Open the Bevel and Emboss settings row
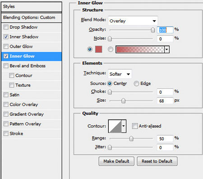 tap(32, 66)
